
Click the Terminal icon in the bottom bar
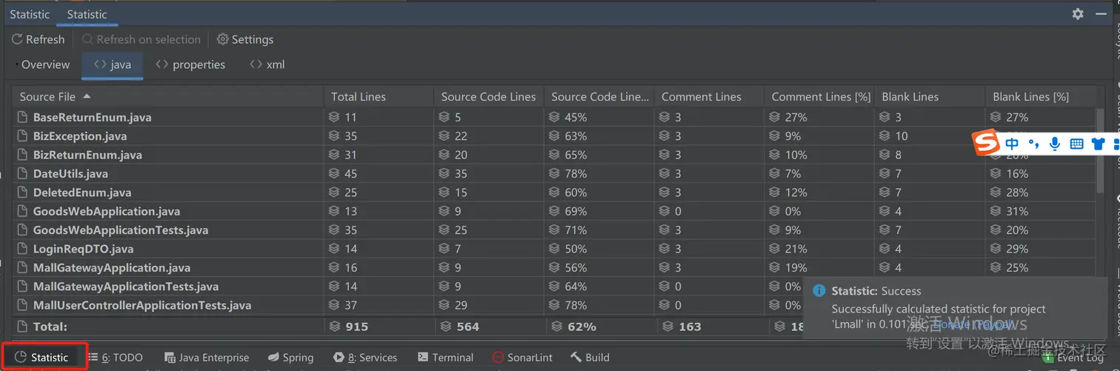[x=423, y=357]
